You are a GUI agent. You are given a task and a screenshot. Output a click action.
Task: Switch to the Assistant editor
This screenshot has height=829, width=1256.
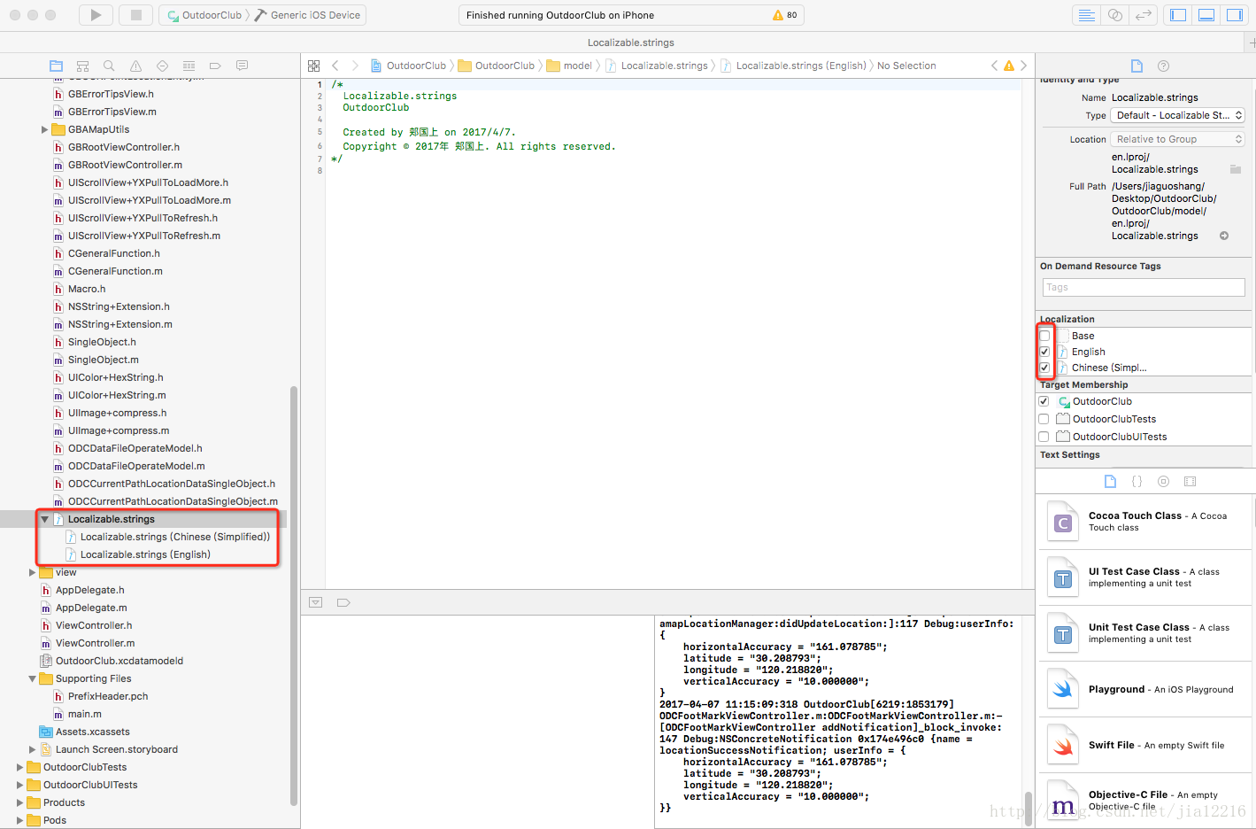(x=1115, y=15)
